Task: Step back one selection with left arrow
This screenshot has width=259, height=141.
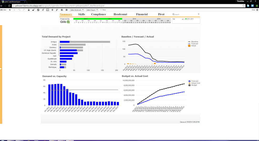Action: tap(10, 10)
